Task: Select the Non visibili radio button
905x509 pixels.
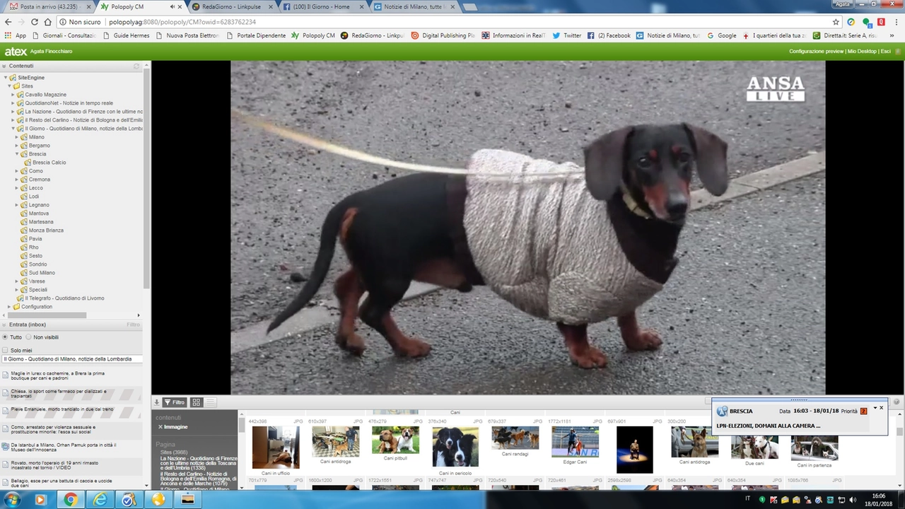Action: pos(29,337)
